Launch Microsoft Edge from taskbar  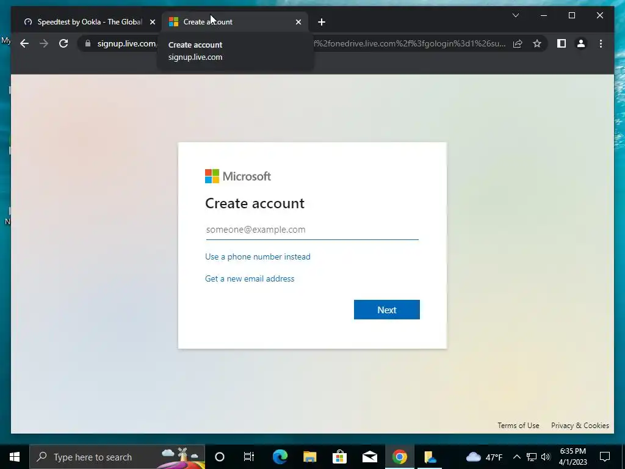pos(280,457)
